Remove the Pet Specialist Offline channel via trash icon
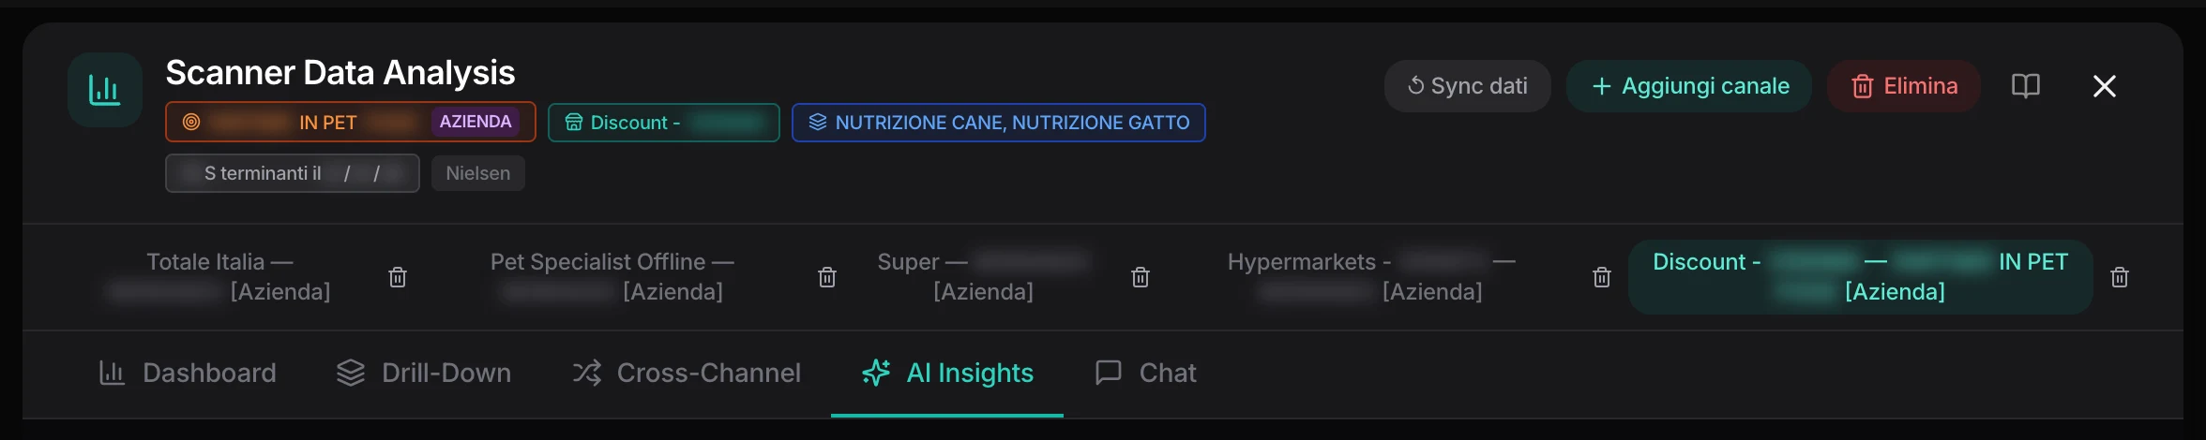Screen dimensions: 2206x440 click(827, 277)
